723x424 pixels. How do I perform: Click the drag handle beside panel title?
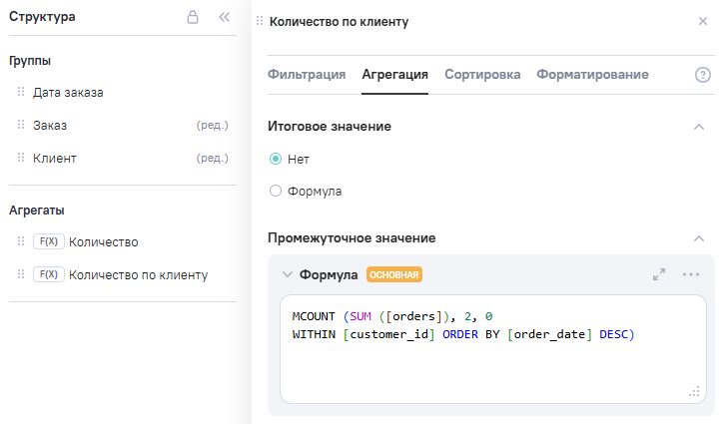[261, 21]
